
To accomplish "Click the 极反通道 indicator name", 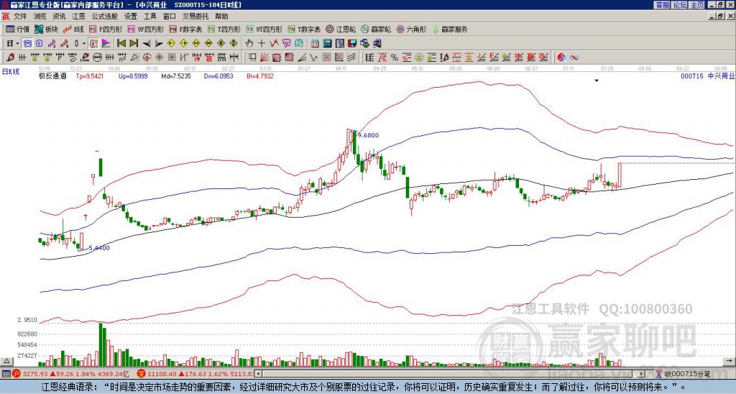I will click(52, 75).
